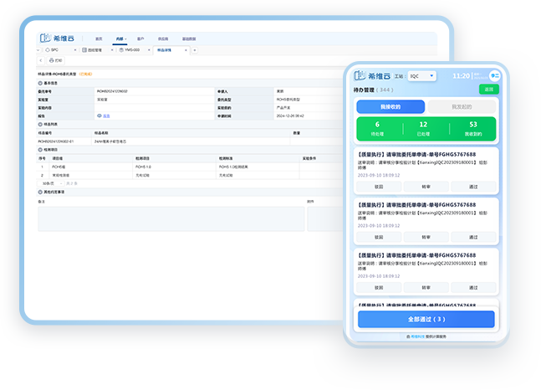
Task: Collapse the 检测项目 section
Action: (x=41, y=149)
